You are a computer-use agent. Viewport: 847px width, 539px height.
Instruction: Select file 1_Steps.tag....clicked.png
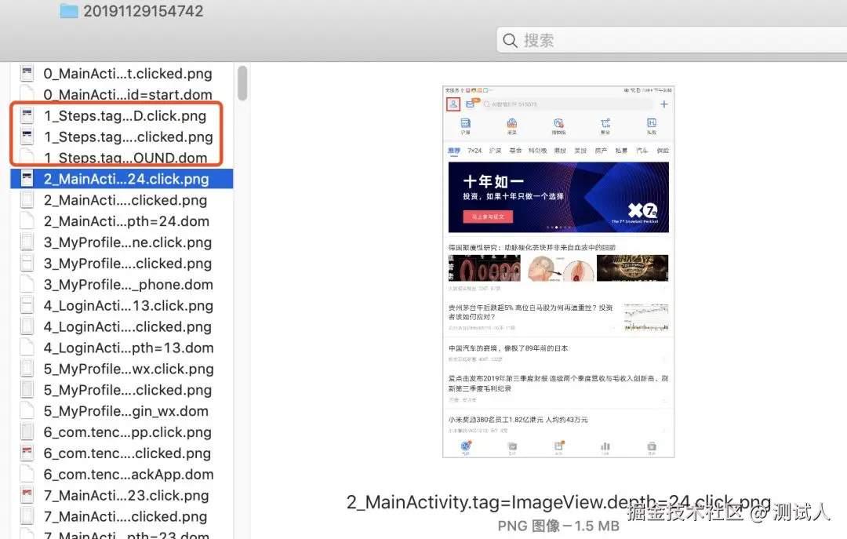122,137
